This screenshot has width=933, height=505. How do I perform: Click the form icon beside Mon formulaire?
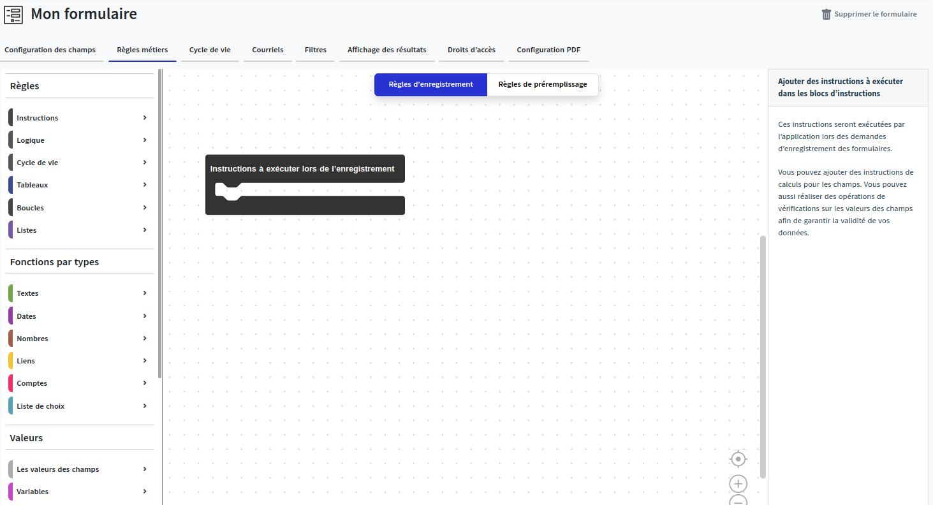coord(13,15)
